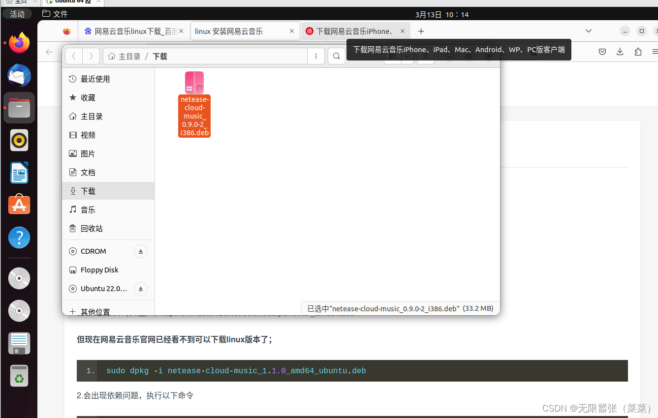Open Floppy Disk in sidebar
658x418 pixels.
click(x=108, y=270)
